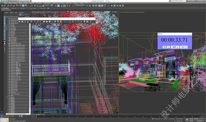
Task: Activate the Select and Link tool
Action: click(x=8, y=6)
